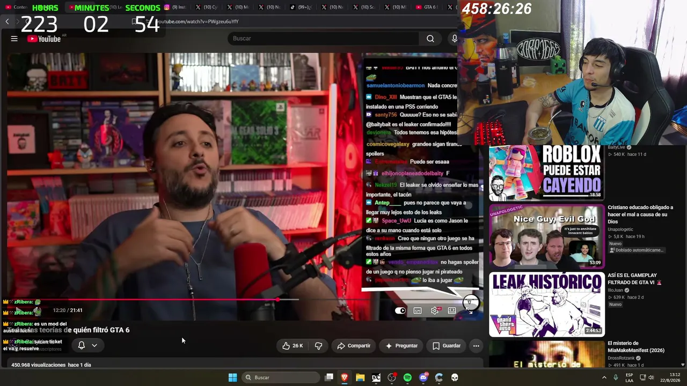
Task: Click the '12:20 / 21:41' time display
Action: coord(68,310)
